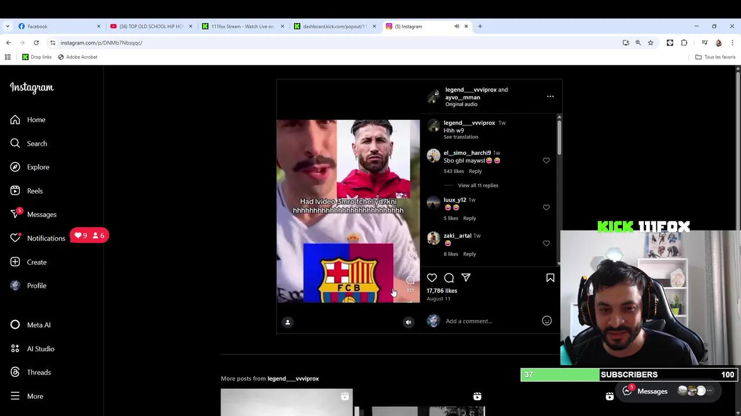741x416 pixels.
Task: Open post options three-dot menu
Action: 550,96
